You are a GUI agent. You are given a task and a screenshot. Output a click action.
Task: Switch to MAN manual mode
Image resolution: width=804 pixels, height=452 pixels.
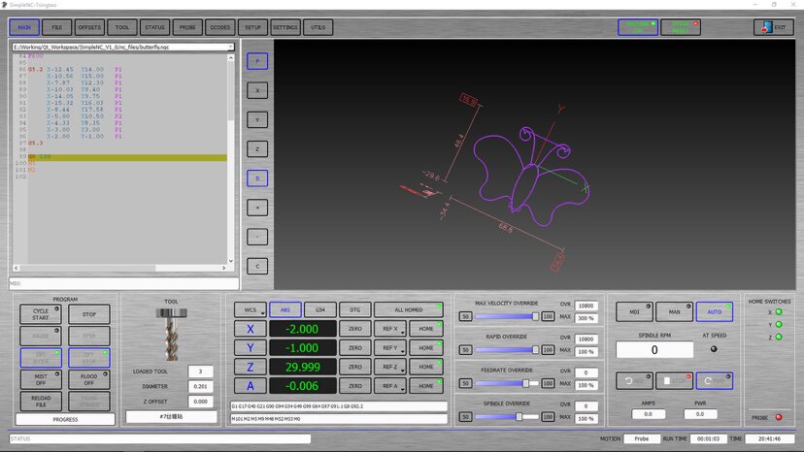tap(674, 311)
